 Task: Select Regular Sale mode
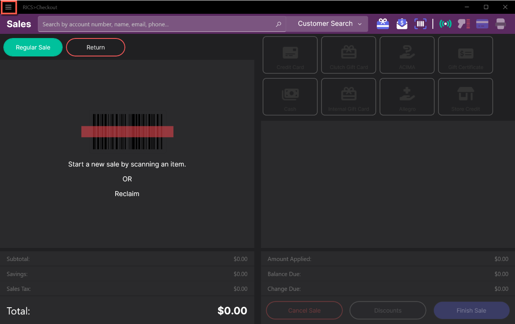point(33,47)
